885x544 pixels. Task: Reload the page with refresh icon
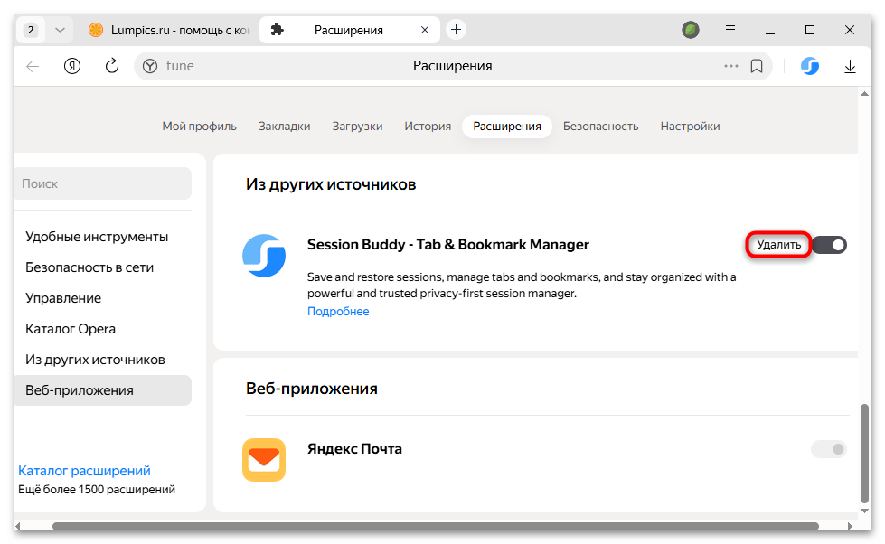112,66
